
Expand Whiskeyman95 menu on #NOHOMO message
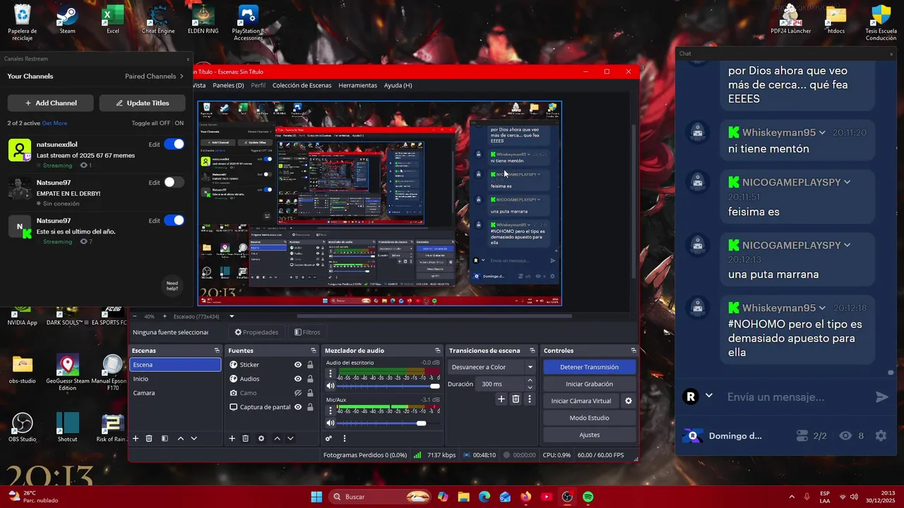822,308
